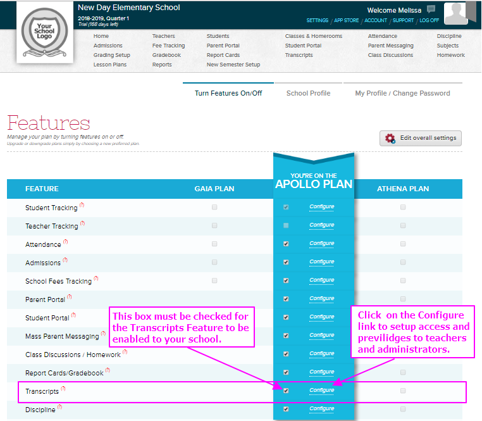This screenshot has width=482, height=421.
Task: Click Configure link for Mass Parent Messaging
Action: tap(321, 335)
